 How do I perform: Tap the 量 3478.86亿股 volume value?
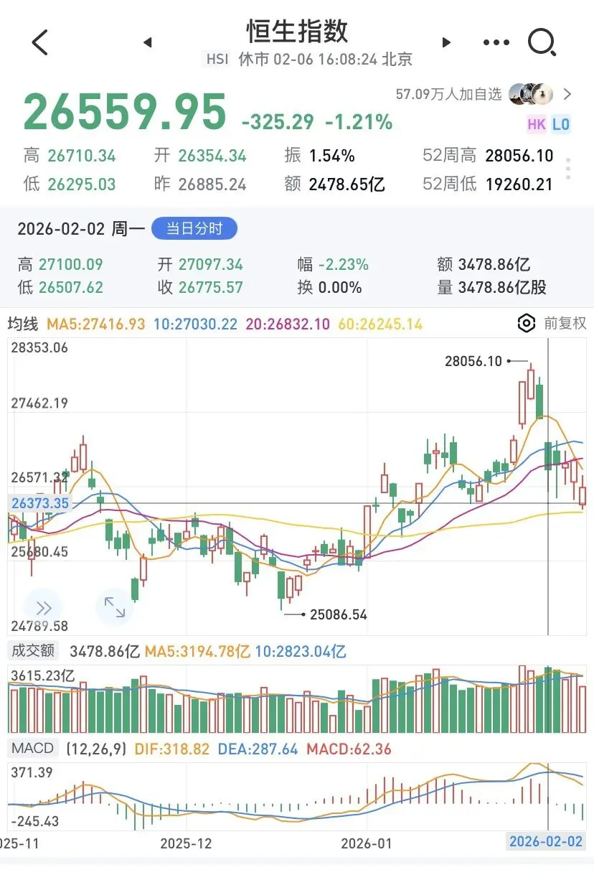pyautogui.click(x=491, y=288)
